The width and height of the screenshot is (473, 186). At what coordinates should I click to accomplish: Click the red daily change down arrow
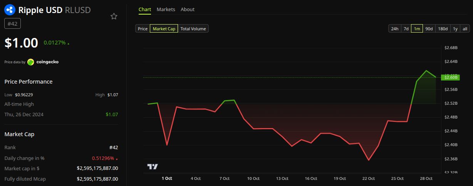(117, 159)
